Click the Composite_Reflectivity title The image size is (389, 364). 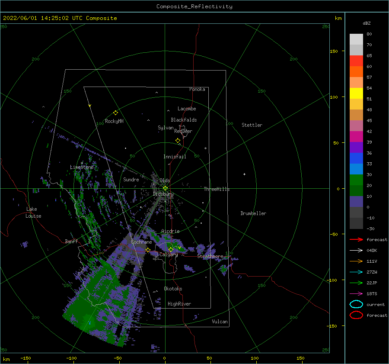click(194, 6)
